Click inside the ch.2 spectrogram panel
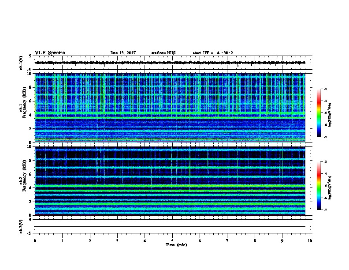 [170, 181]
